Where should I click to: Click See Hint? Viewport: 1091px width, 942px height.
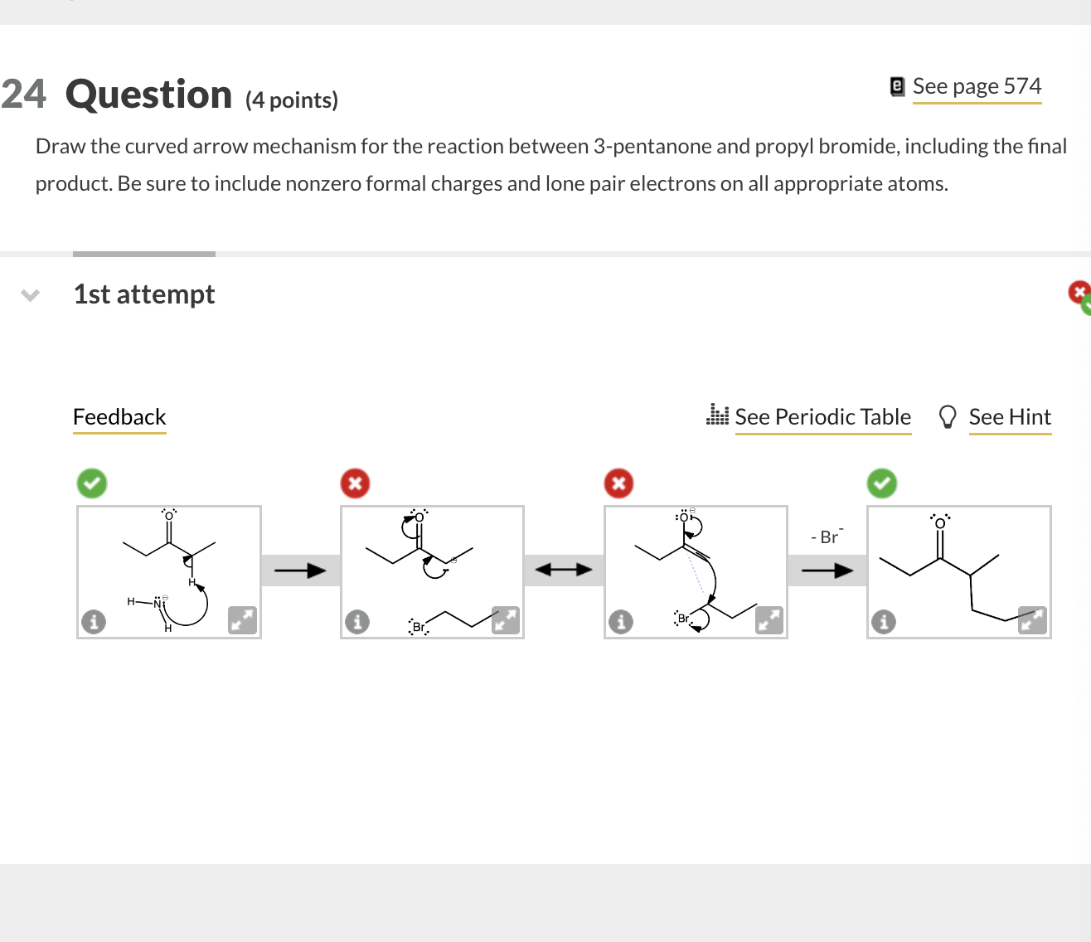point(1010,416)
